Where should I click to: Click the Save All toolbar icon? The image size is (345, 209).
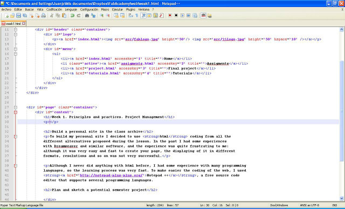(x=25, y=16)
